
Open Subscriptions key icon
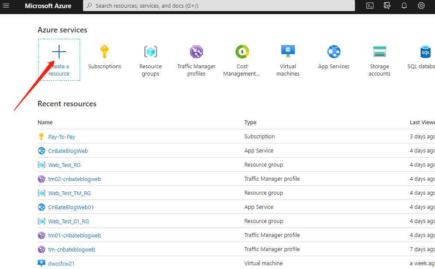tap(104, 52)
